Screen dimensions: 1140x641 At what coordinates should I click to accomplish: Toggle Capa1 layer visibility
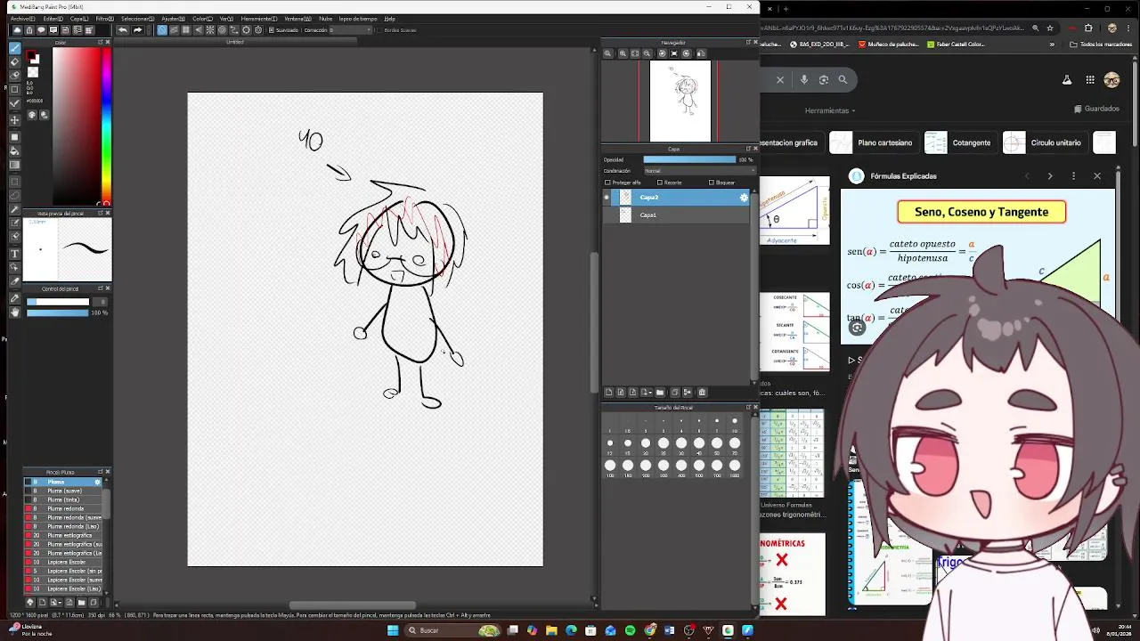[x=607, y=215]
